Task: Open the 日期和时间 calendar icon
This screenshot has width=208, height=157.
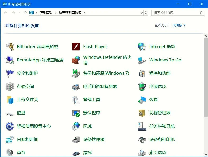Action: [10, 140]
